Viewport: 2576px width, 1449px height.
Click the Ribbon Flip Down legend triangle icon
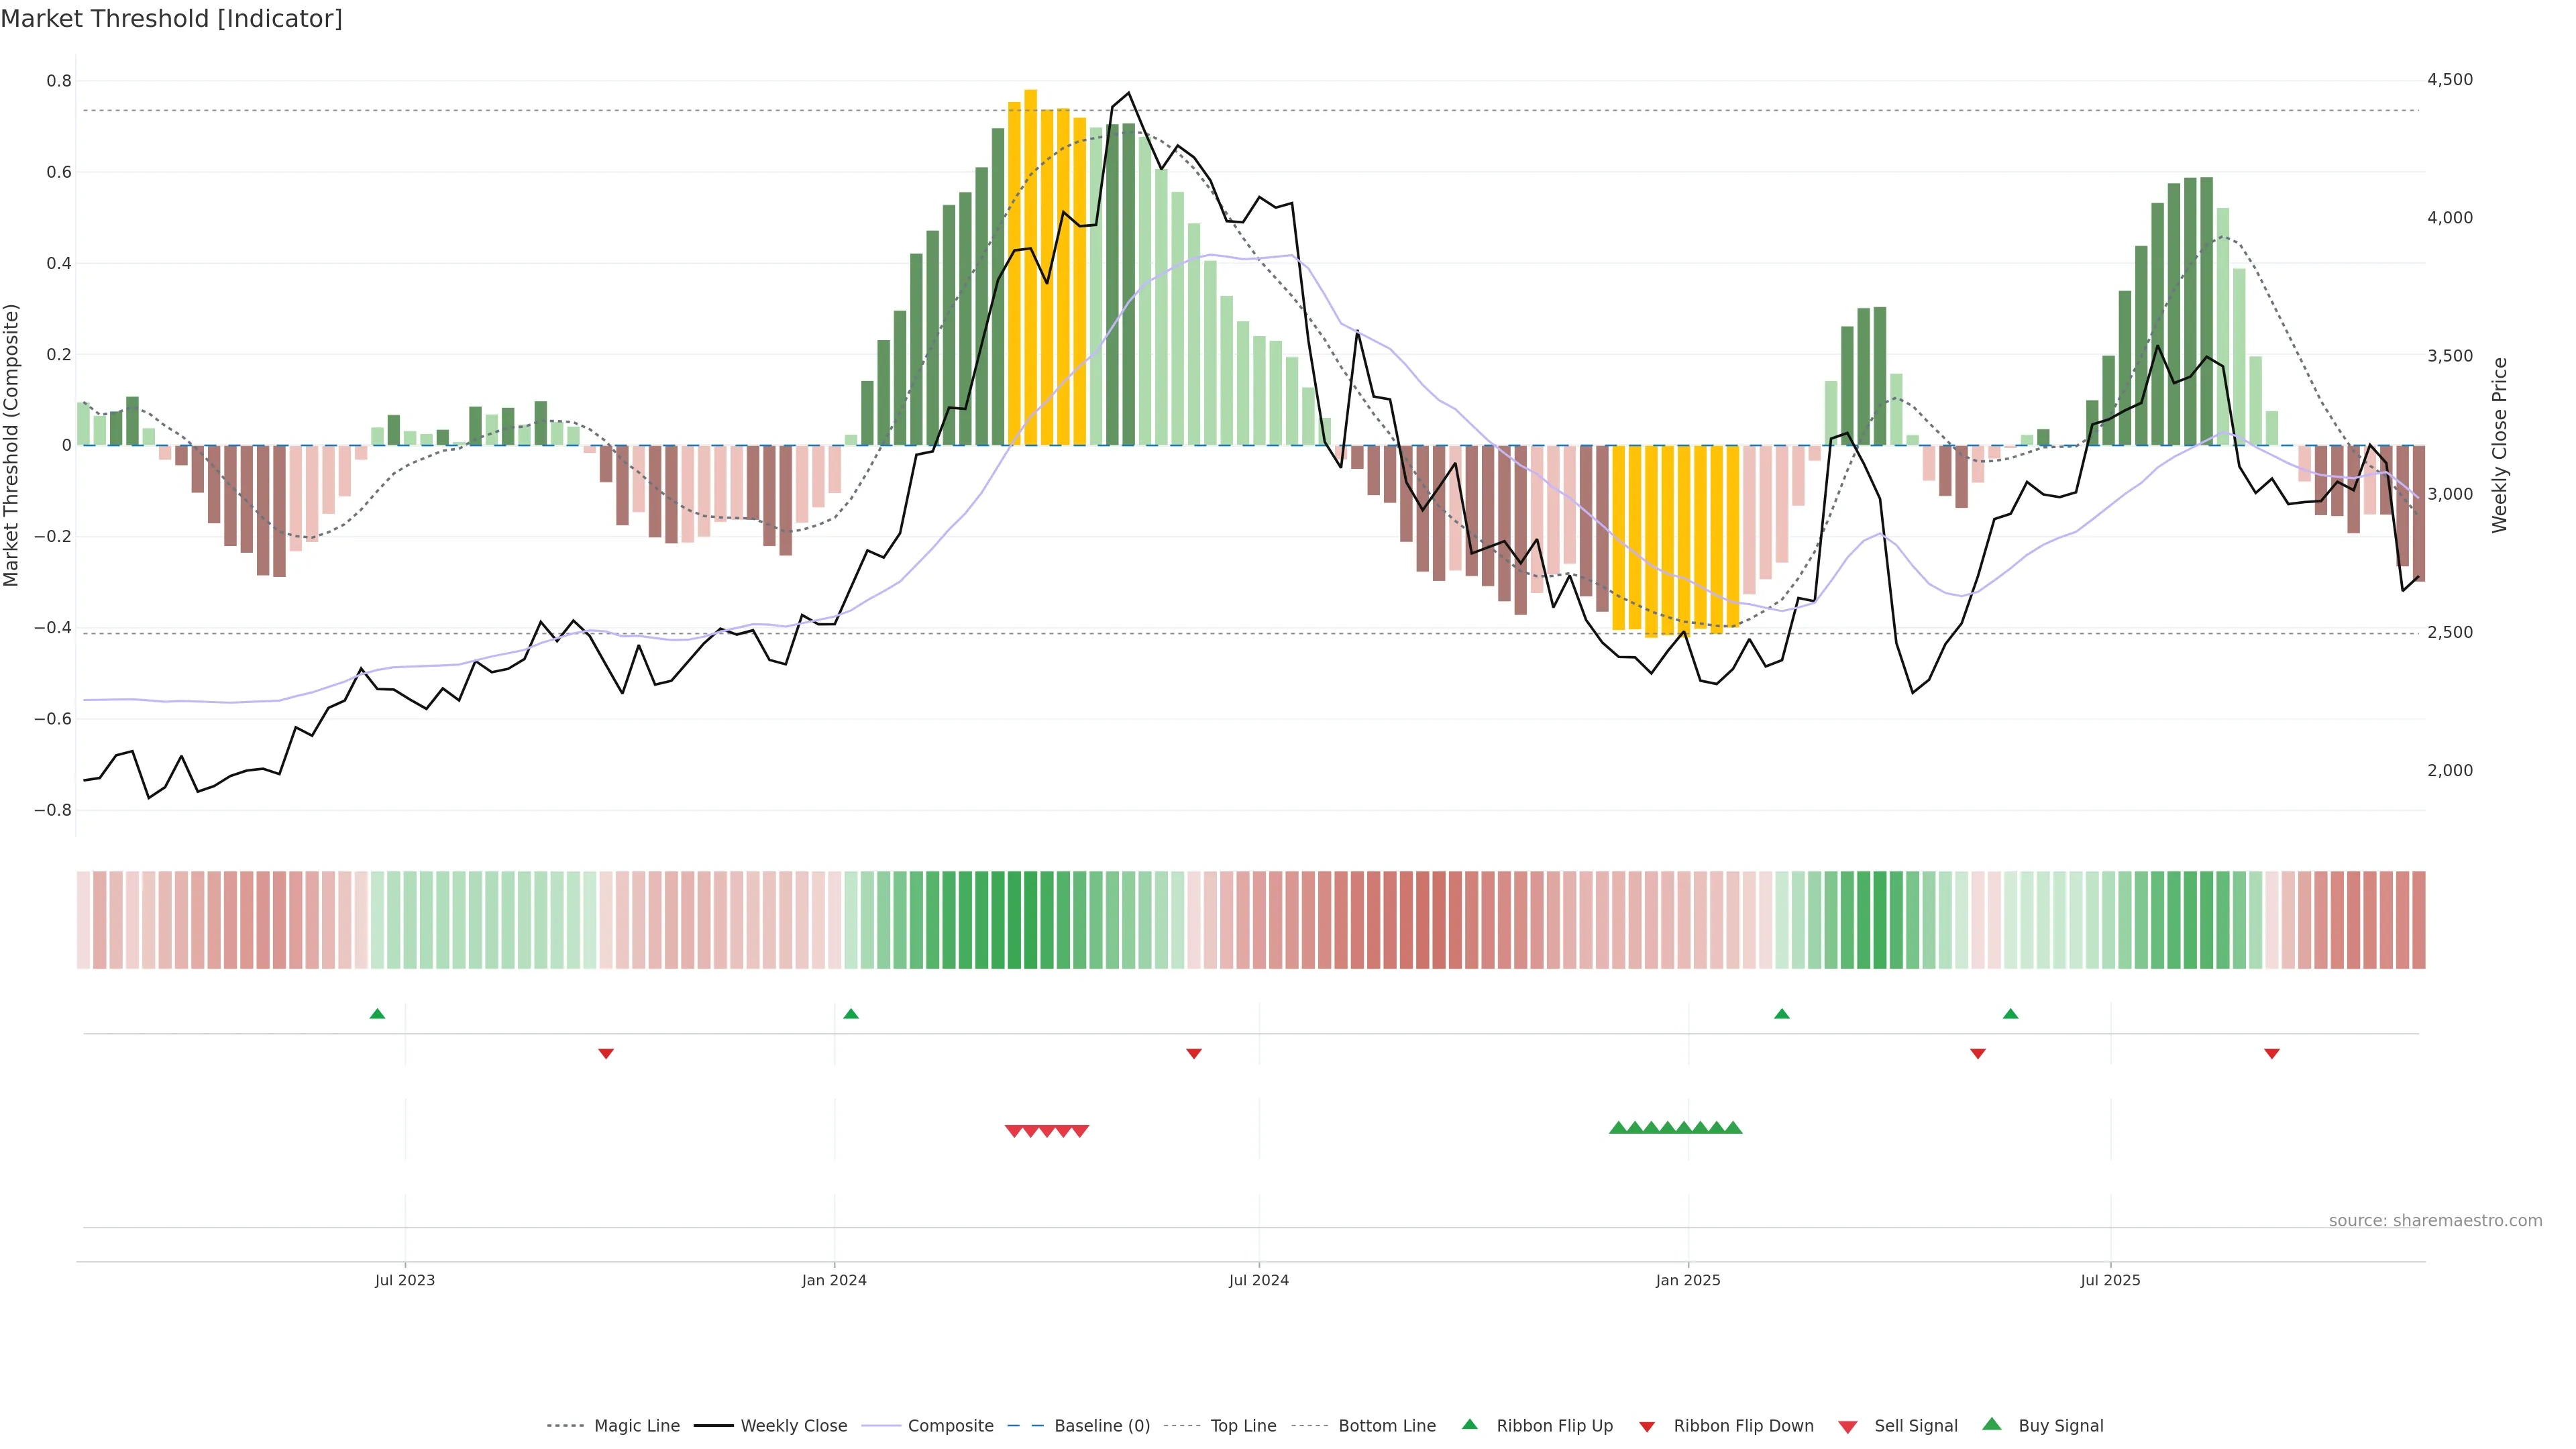[x=1647, y=1427]
